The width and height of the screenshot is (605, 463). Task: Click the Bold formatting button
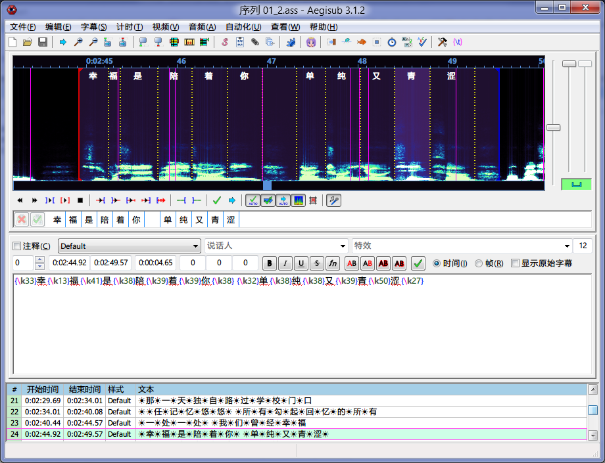[x=270, y=263]
